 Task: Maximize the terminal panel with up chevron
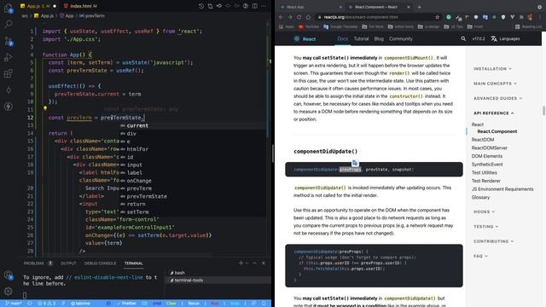(x=254, y=264)
